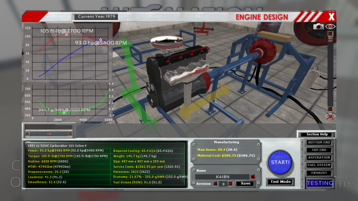The width and height of the screenshot is (358, 201).
Task: Click the Smoothness: 52.6 stat
Action: 47,182
